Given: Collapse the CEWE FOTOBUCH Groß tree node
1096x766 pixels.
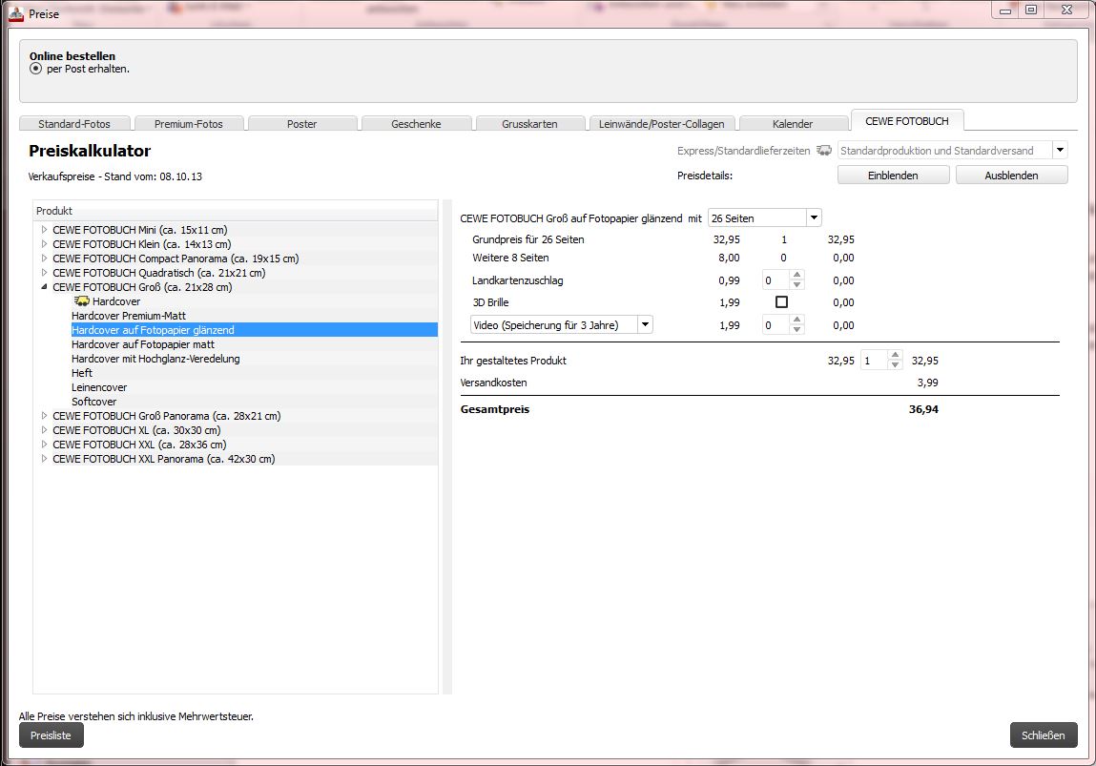Looking at the screenshot, I should tap(44, 287).
